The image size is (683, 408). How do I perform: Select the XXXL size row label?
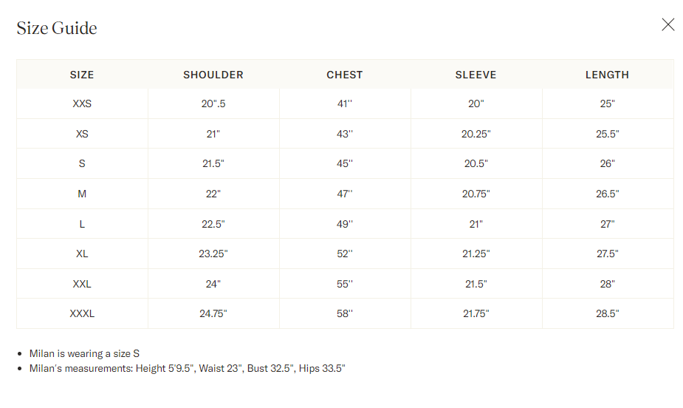point(82,313)
